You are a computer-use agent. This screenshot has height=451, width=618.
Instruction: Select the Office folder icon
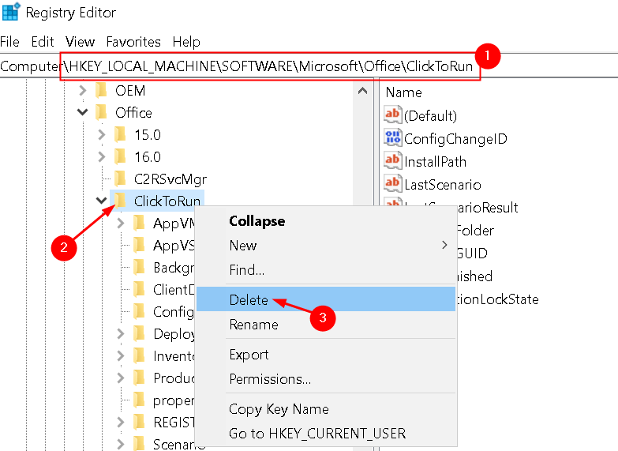pos(101,112)
